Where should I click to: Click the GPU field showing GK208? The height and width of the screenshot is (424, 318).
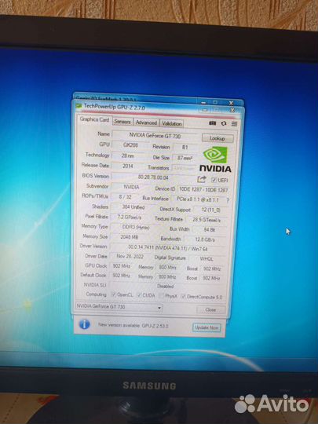click(x=130, y=145)
